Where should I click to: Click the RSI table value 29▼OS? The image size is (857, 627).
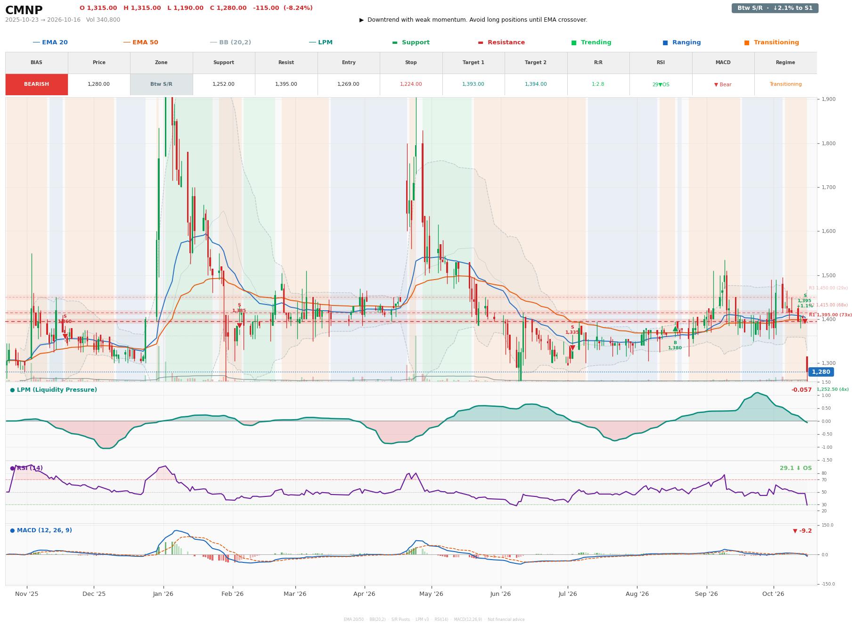[x=661, y=85]
